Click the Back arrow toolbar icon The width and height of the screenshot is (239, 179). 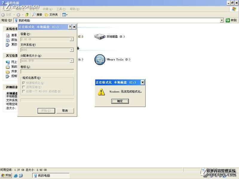click(3, 15)
